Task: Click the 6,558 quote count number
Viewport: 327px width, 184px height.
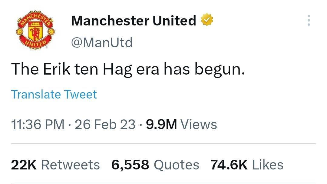Action: click(130, 165)
